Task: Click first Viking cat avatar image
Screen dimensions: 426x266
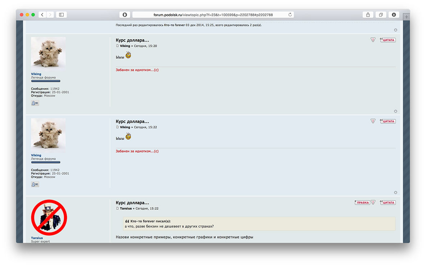Action: [48, 53]
